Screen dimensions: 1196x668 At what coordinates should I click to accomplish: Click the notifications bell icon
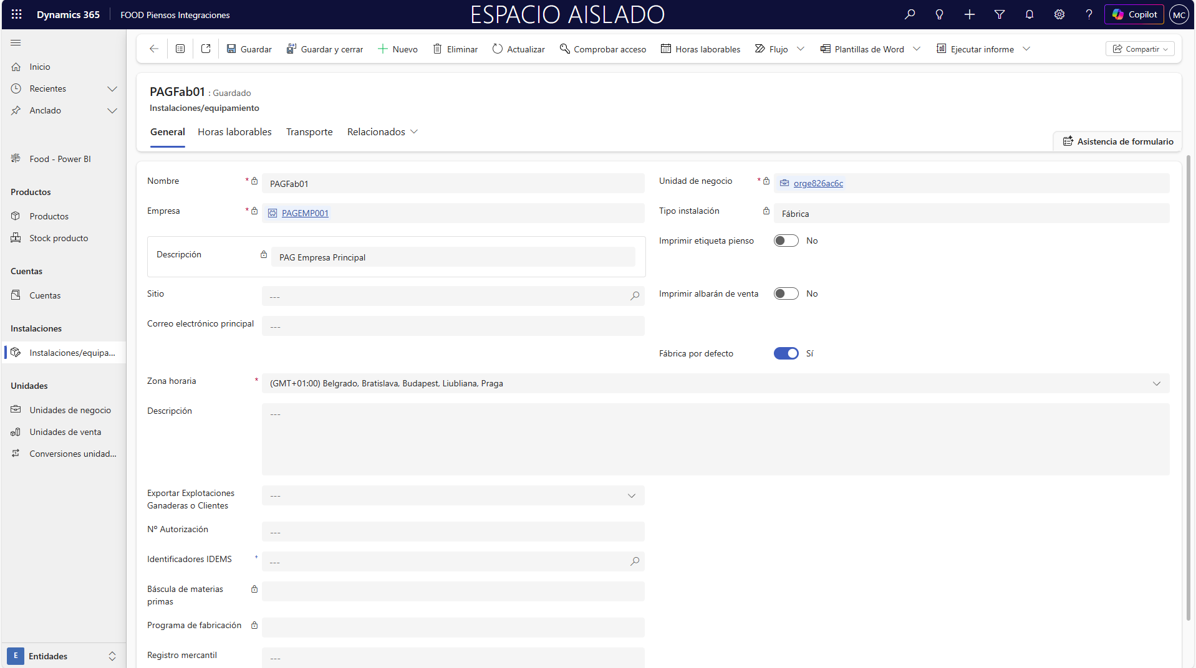tap(1029, 14)
